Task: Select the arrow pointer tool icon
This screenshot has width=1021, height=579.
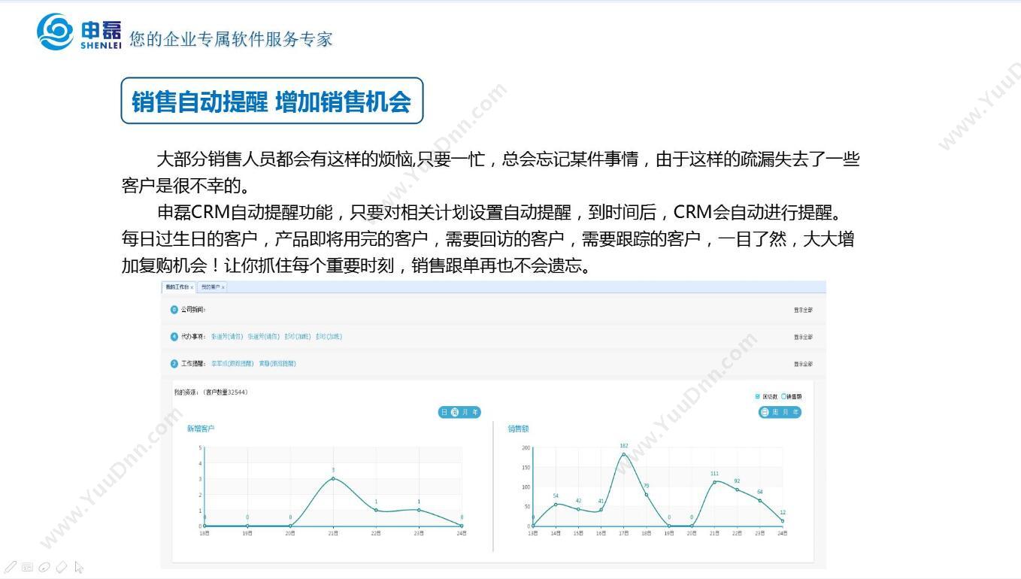Action: 79,566
